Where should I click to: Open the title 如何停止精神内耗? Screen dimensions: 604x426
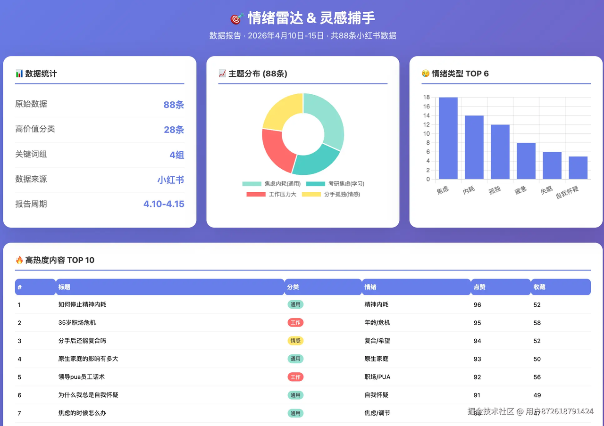point(82,304)
